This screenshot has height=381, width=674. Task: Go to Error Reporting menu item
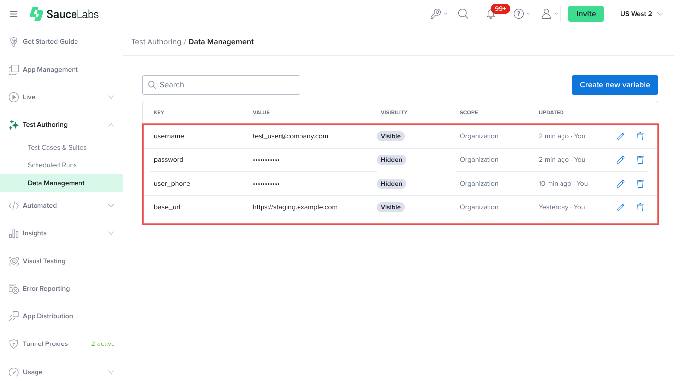(46, 289)
